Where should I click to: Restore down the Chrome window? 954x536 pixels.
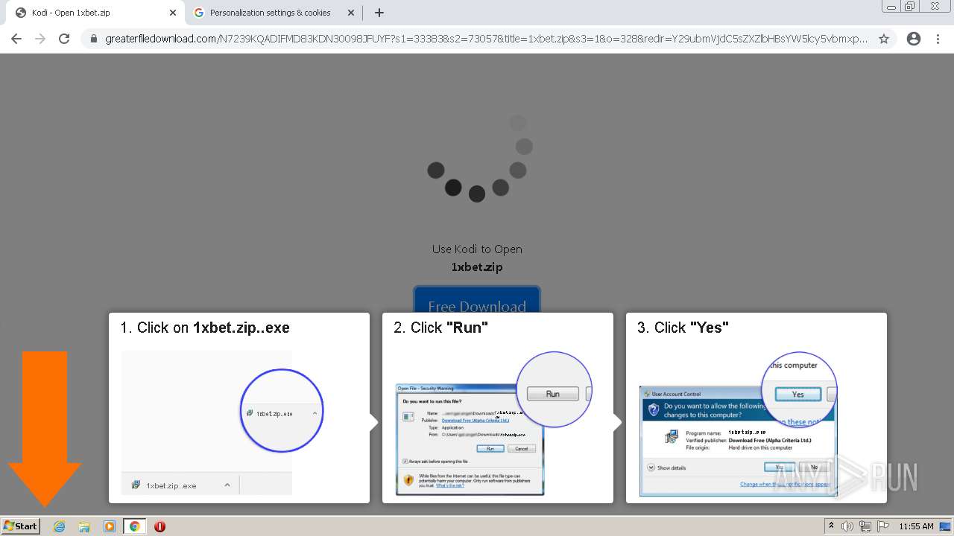pyautogui.click(x=910, y=6)
